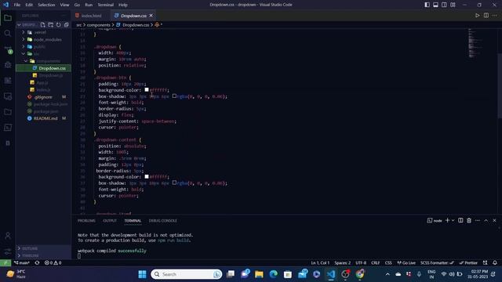502x282 pixels.
Task: Kill terminal with trash icon
Action: [x=469, y=220]
